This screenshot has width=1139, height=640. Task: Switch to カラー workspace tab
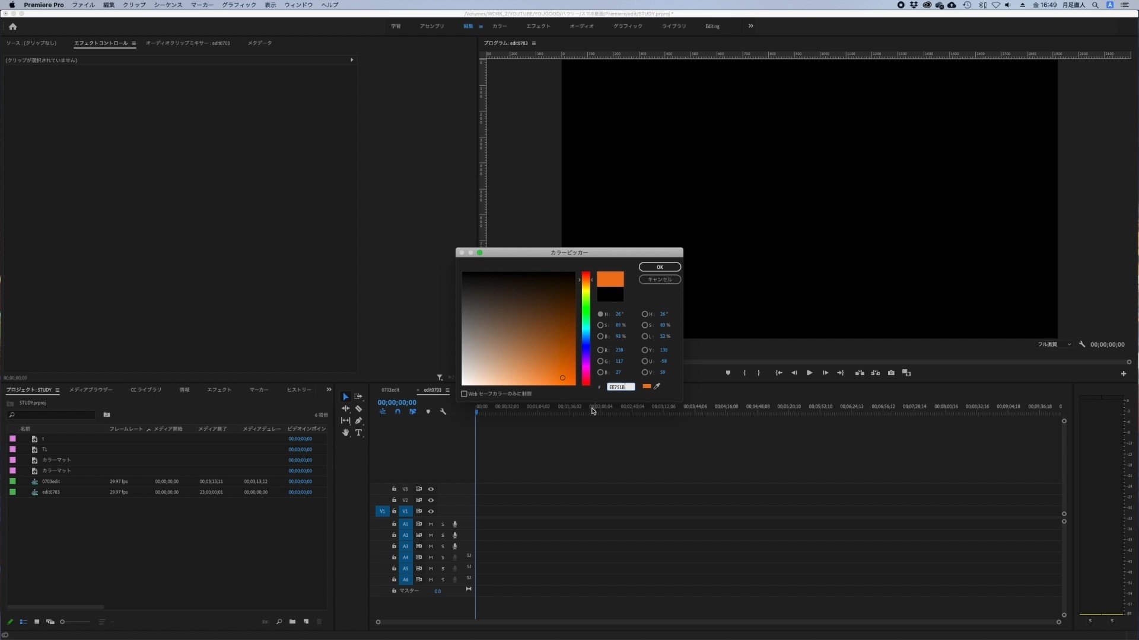(499, 26)
